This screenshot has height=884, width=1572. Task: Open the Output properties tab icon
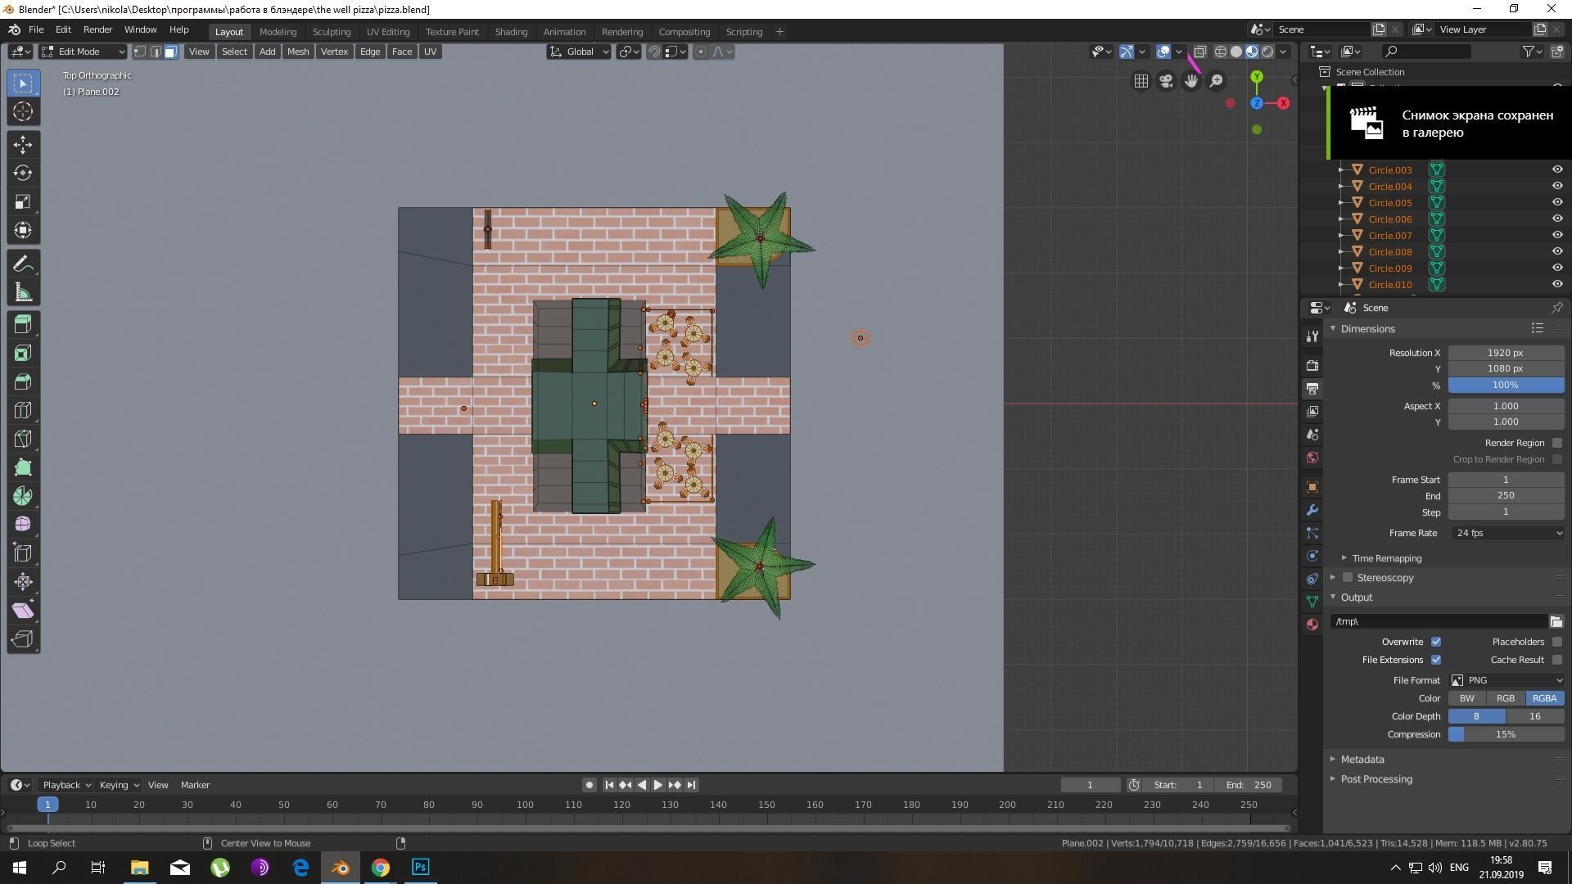pos(1312,388)
